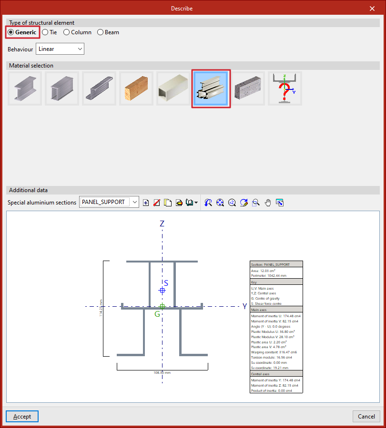Copy the selected aluminium section
386x428 pixels.
pos(168,203)
